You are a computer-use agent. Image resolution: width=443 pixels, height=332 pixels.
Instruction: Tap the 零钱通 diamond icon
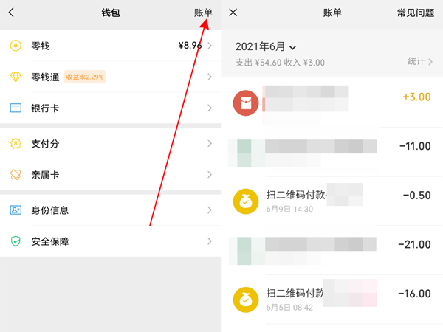click(x=16, y=77)
